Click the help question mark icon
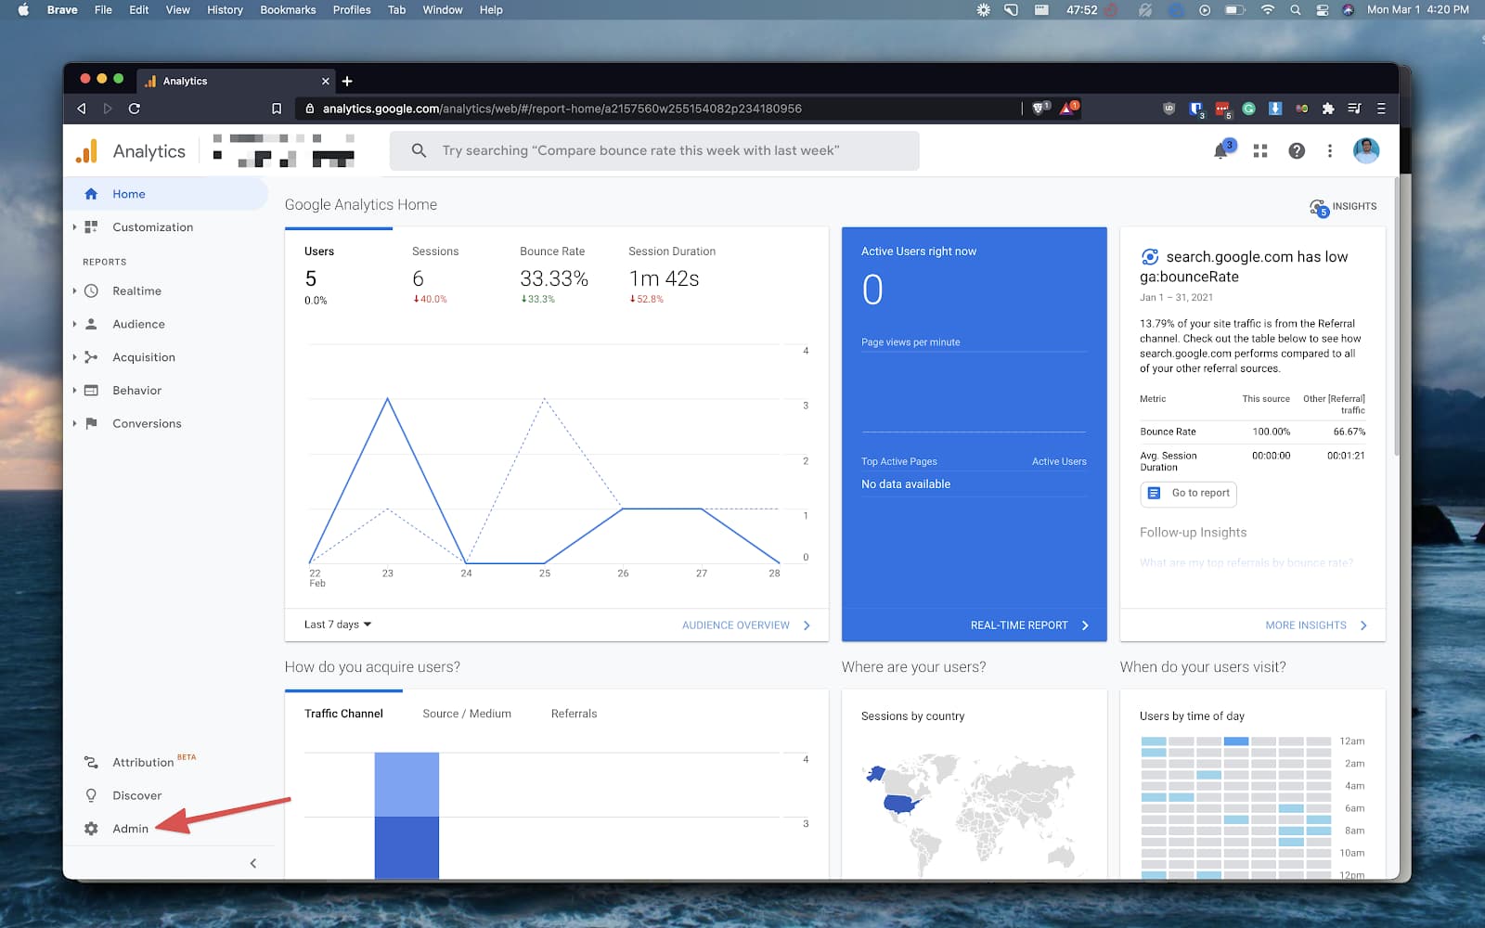 click(1297, 150)
